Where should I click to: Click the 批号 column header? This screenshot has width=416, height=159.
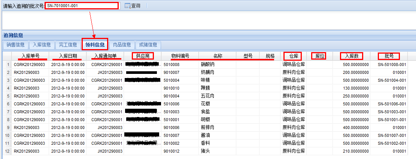tap(389, 56)
